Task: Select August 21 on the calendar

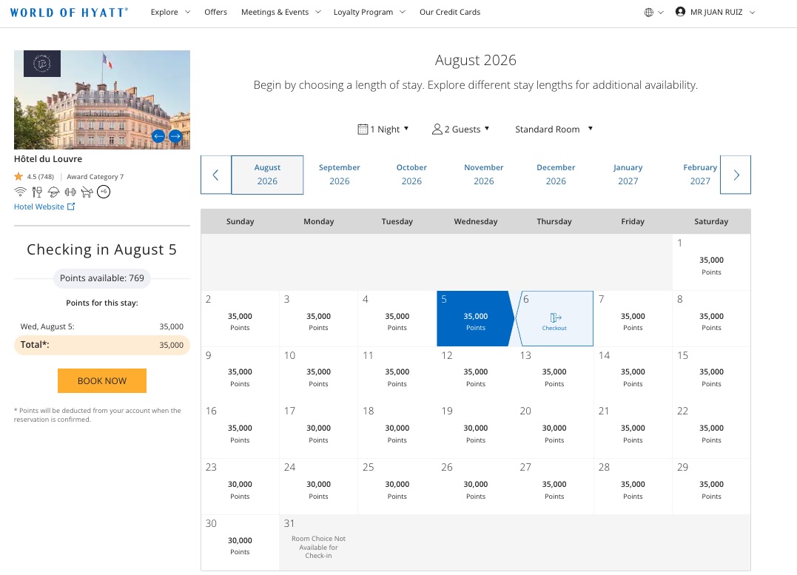Action: [633, 431]
